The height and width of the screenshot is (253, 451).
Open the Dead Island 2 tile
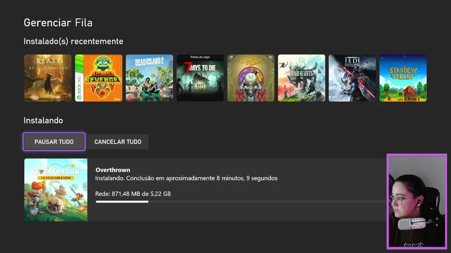(149, 78)
